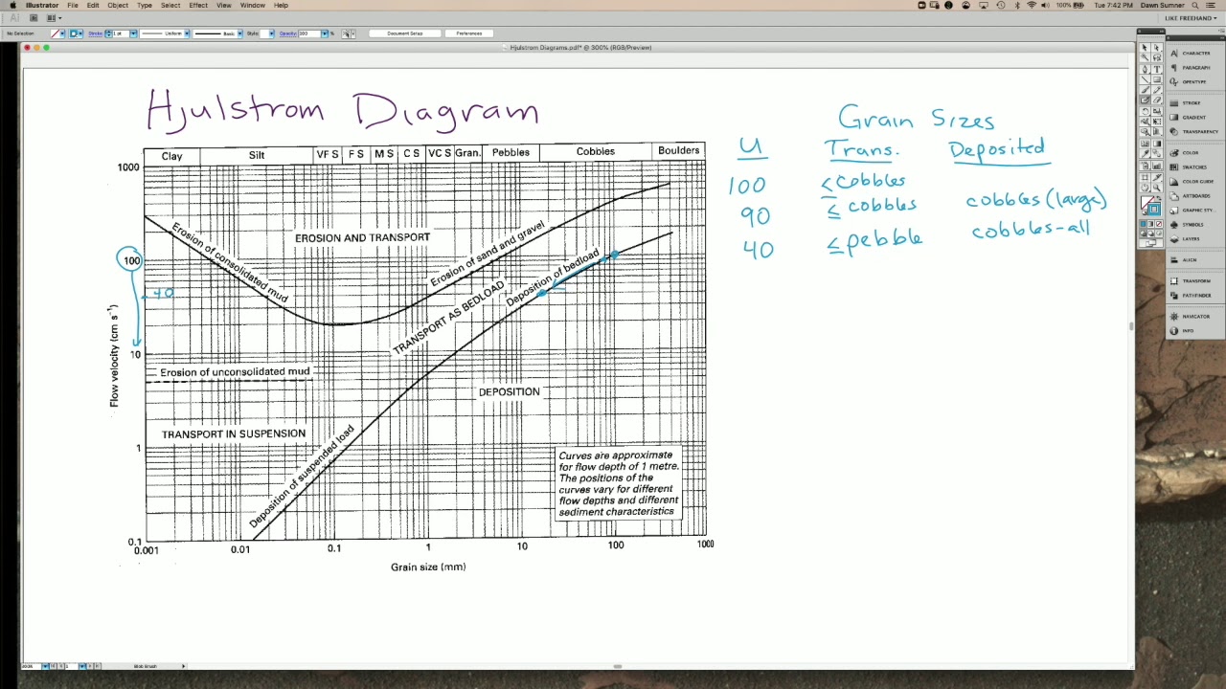This screenshot has height=689, width=1226.
Task: Open the Uniform width profile dropdown
Action: pyautogui.click(x=187, y=33)
